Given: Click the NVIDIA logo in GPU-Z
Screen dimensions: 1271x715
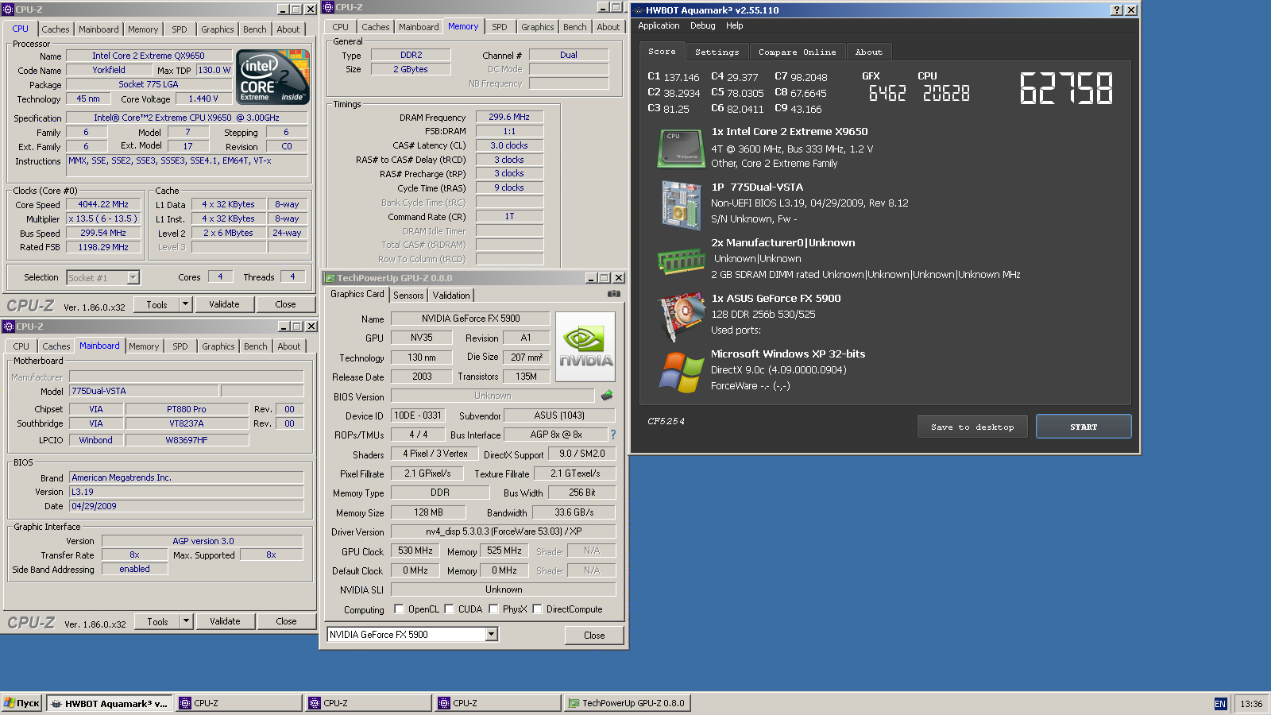Looking at the screenshot, I should [585, 346].
